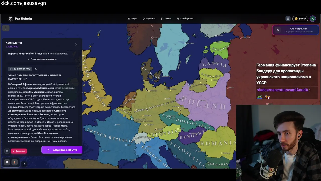Click the FRENCH REPUBLIC label
The height and width of the screenshot is (181, 321).
(x=110, y=136)
